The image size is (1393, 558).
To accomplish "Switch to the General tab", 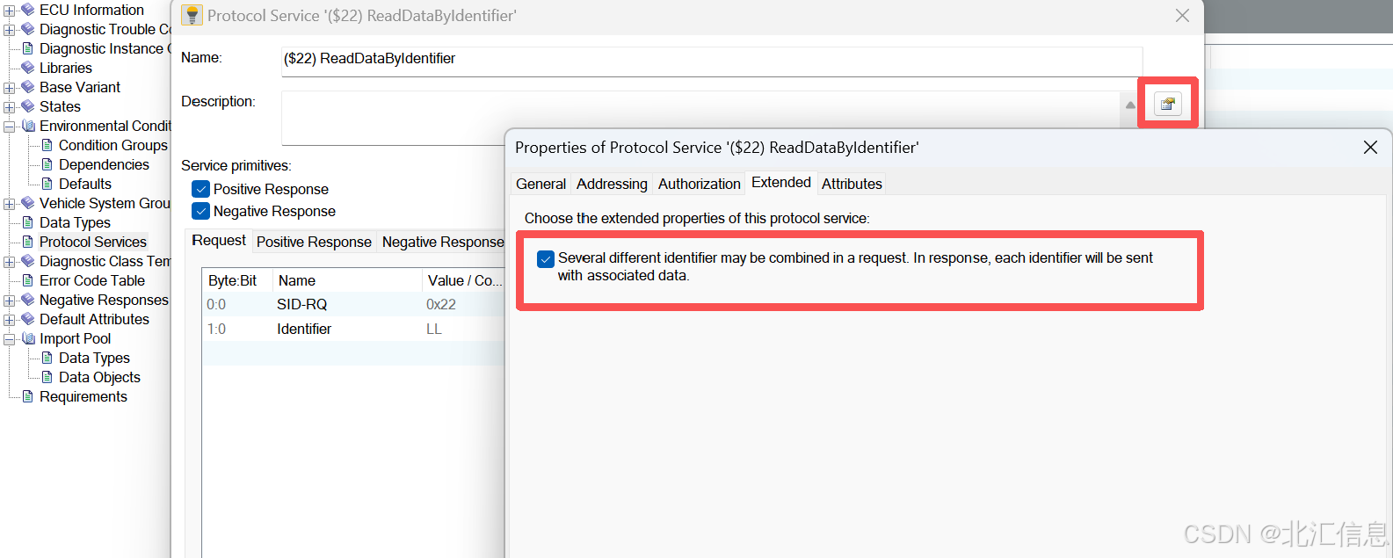I will pyautogui.click(x=541, y=184).
